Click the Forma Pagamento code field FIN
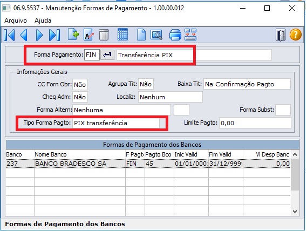Image resolution: width=307 pixels, height=231 pixels. click(x=92, y=55)
